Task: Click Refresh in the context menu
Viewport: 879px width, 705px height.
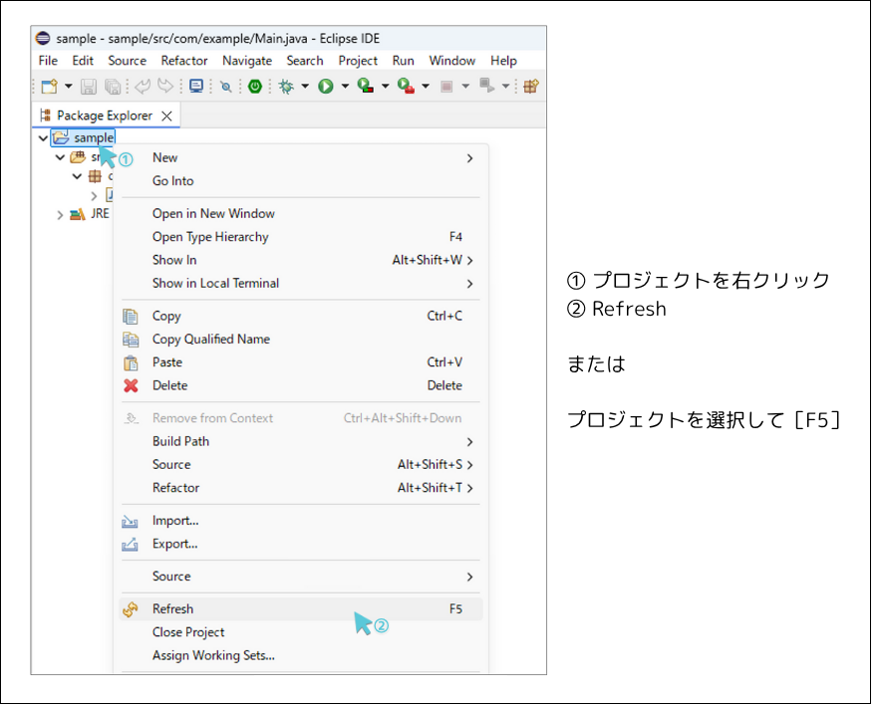Action: point(301,608)
